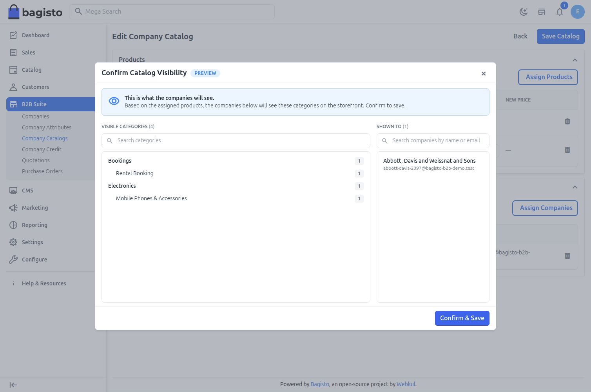Click the bagisto logo
591x392 pixels.
coord(35,12)
